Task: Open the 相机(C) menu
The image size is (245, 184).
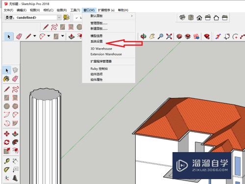Action: coord(49,10)
